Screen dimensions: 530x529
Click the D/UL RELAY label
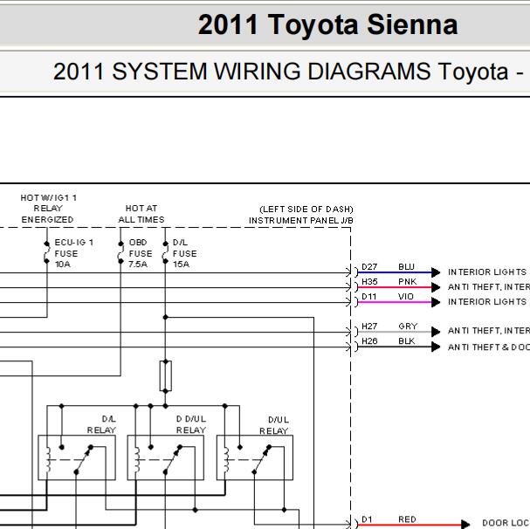[274, 426]
